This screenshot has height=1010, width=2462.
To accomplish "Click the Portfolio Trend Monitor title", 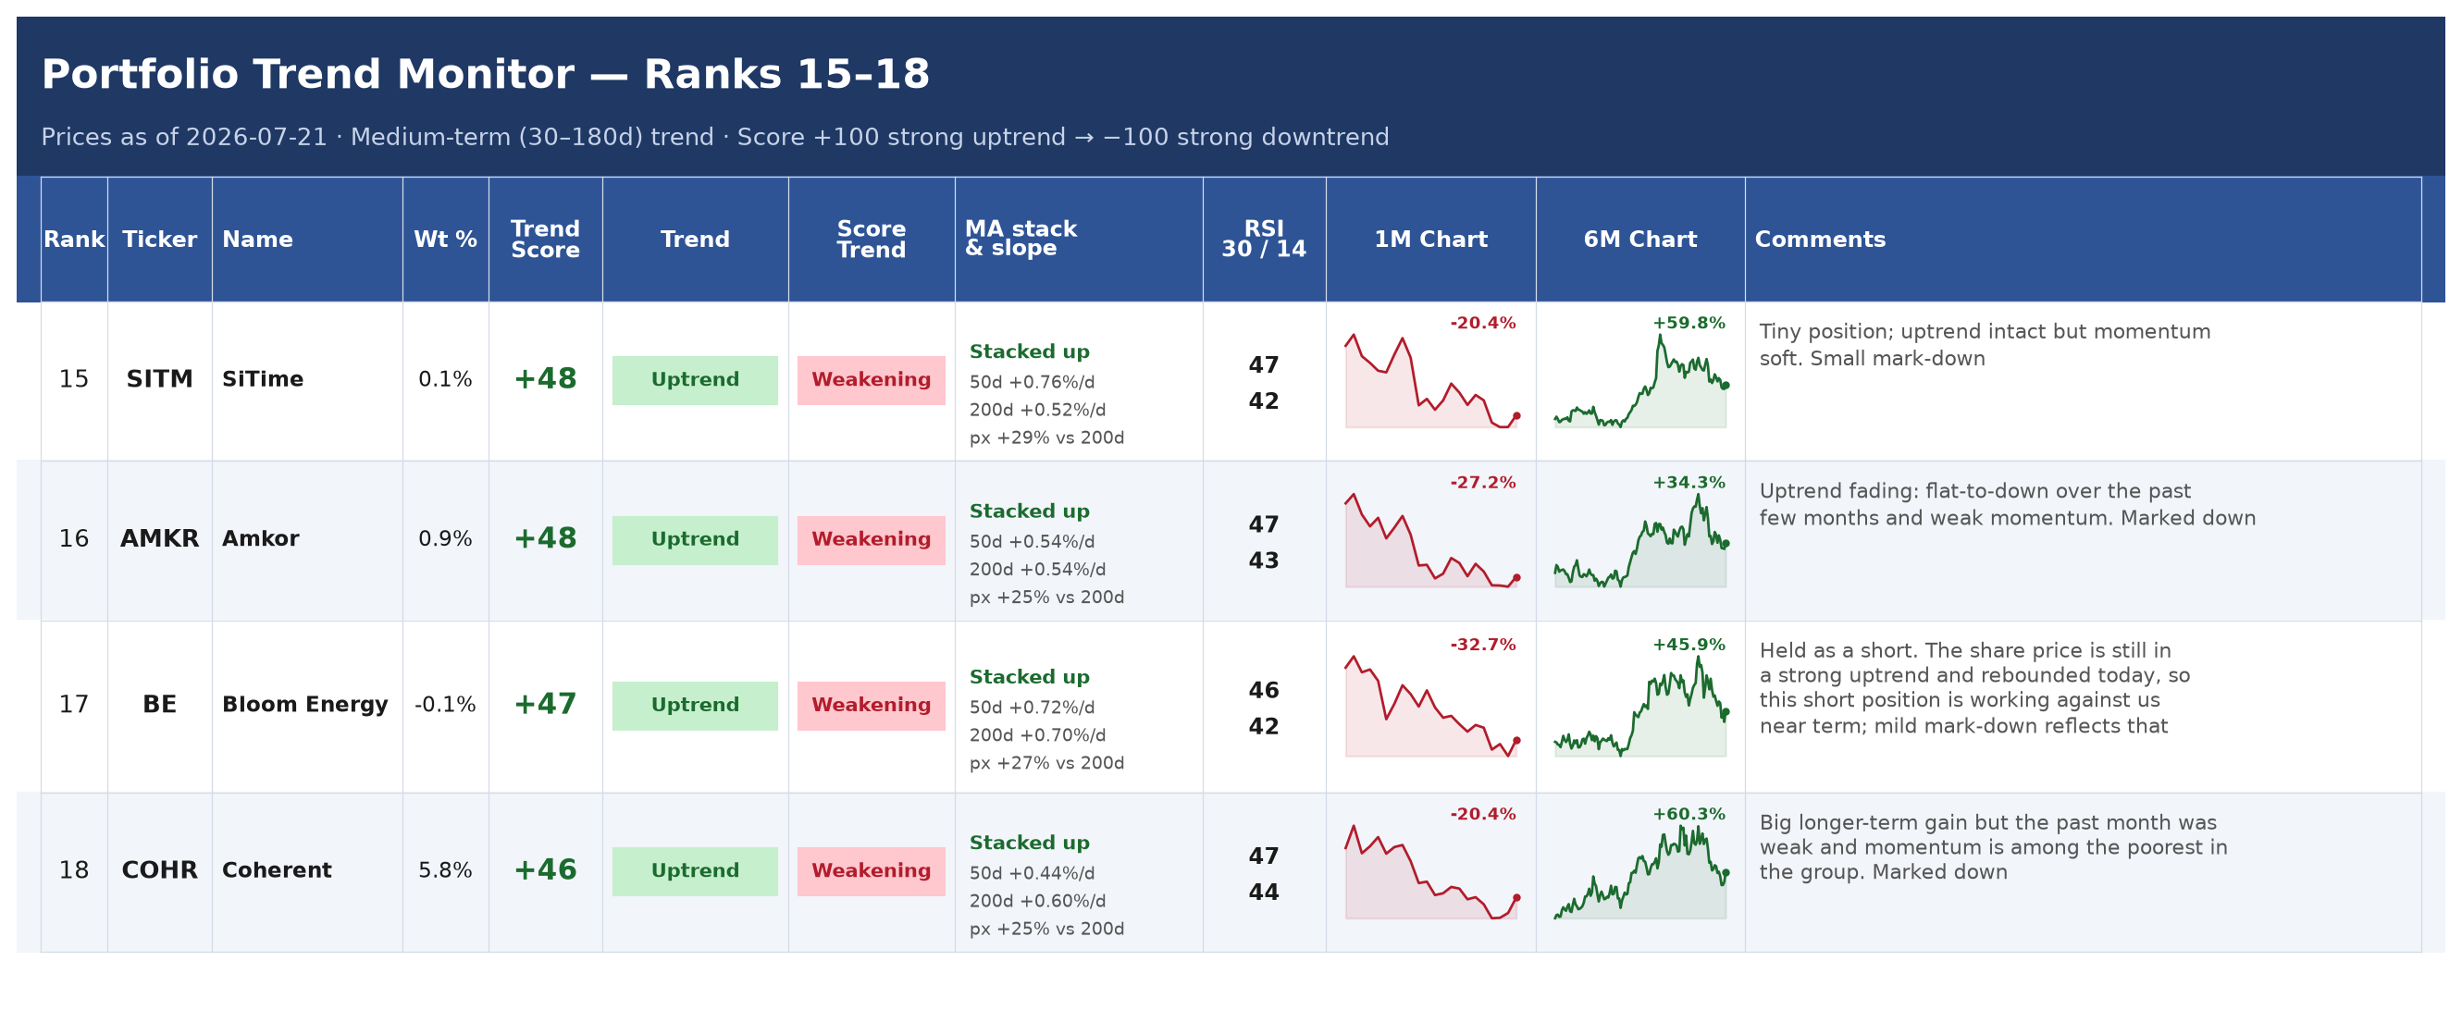I will [486, 74].
